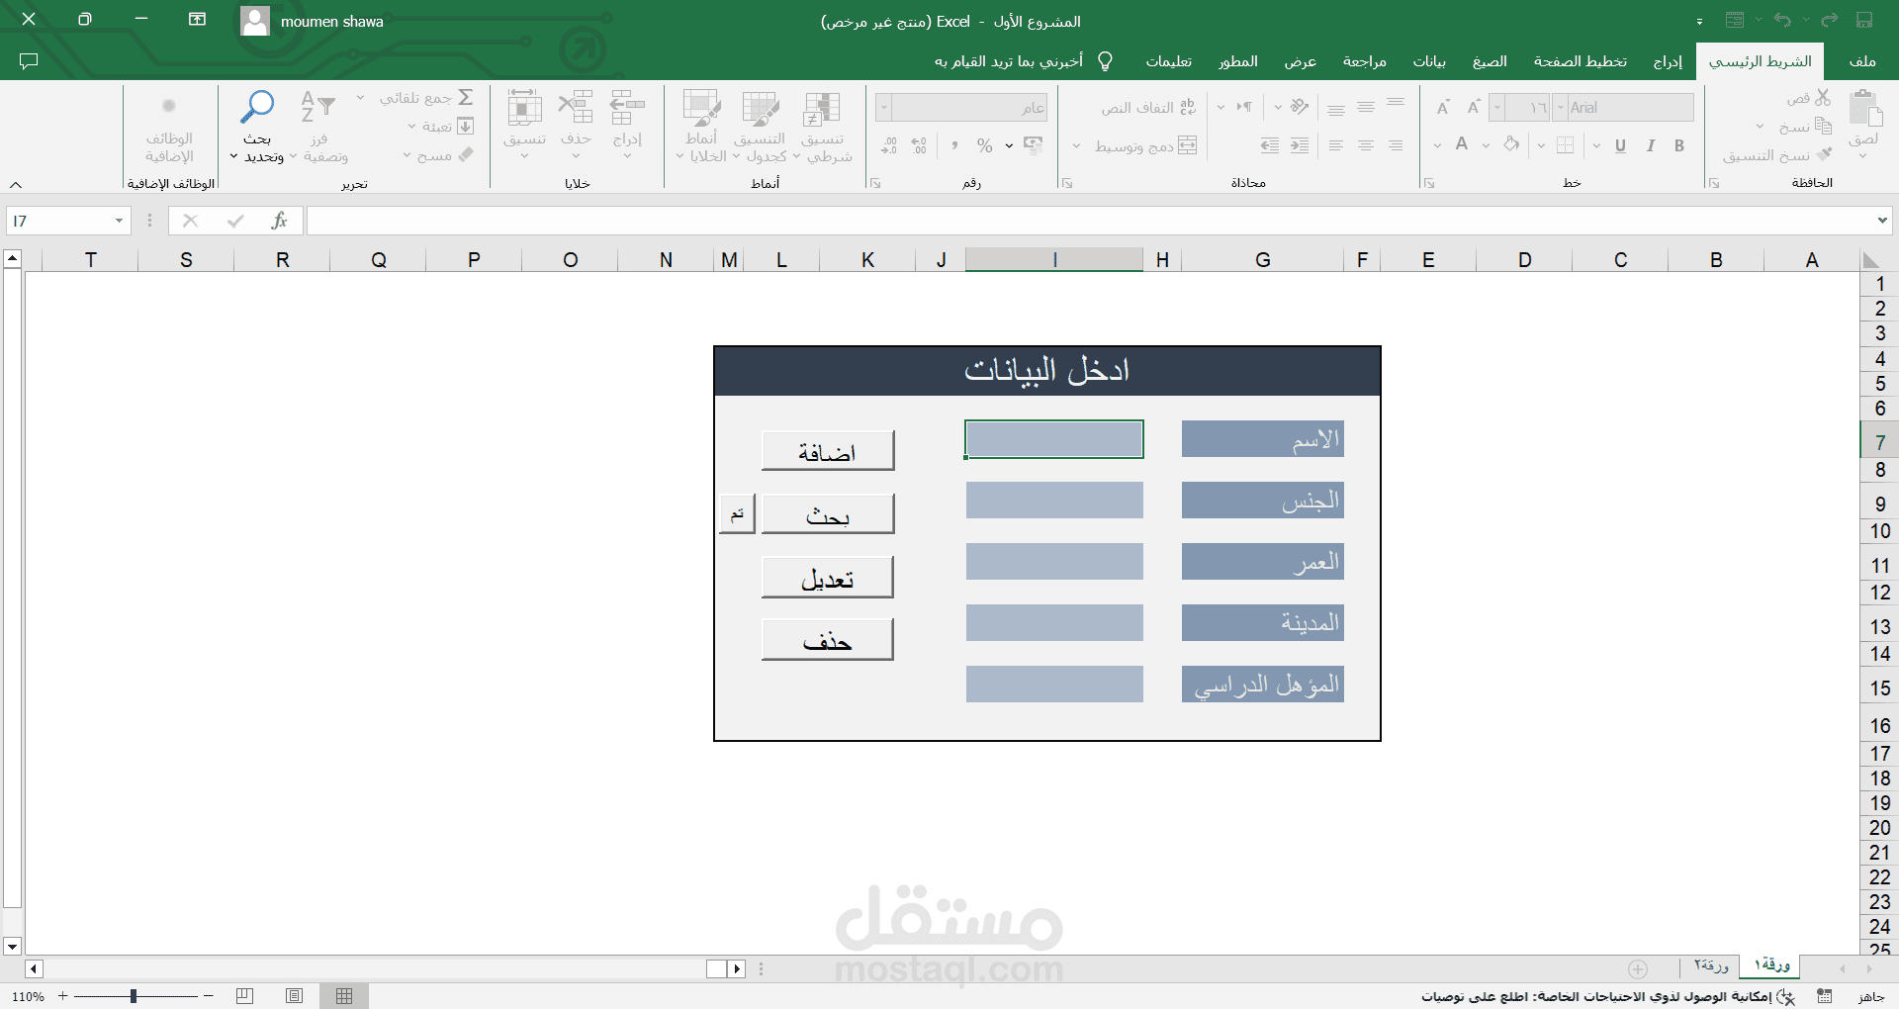Toggle Italic formatting
Screen dimensions: 1899x1009
[x=1650, y=145]
